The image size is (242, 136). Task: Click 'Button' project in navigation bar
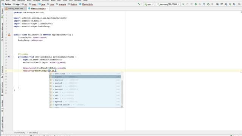coord(7,4)
